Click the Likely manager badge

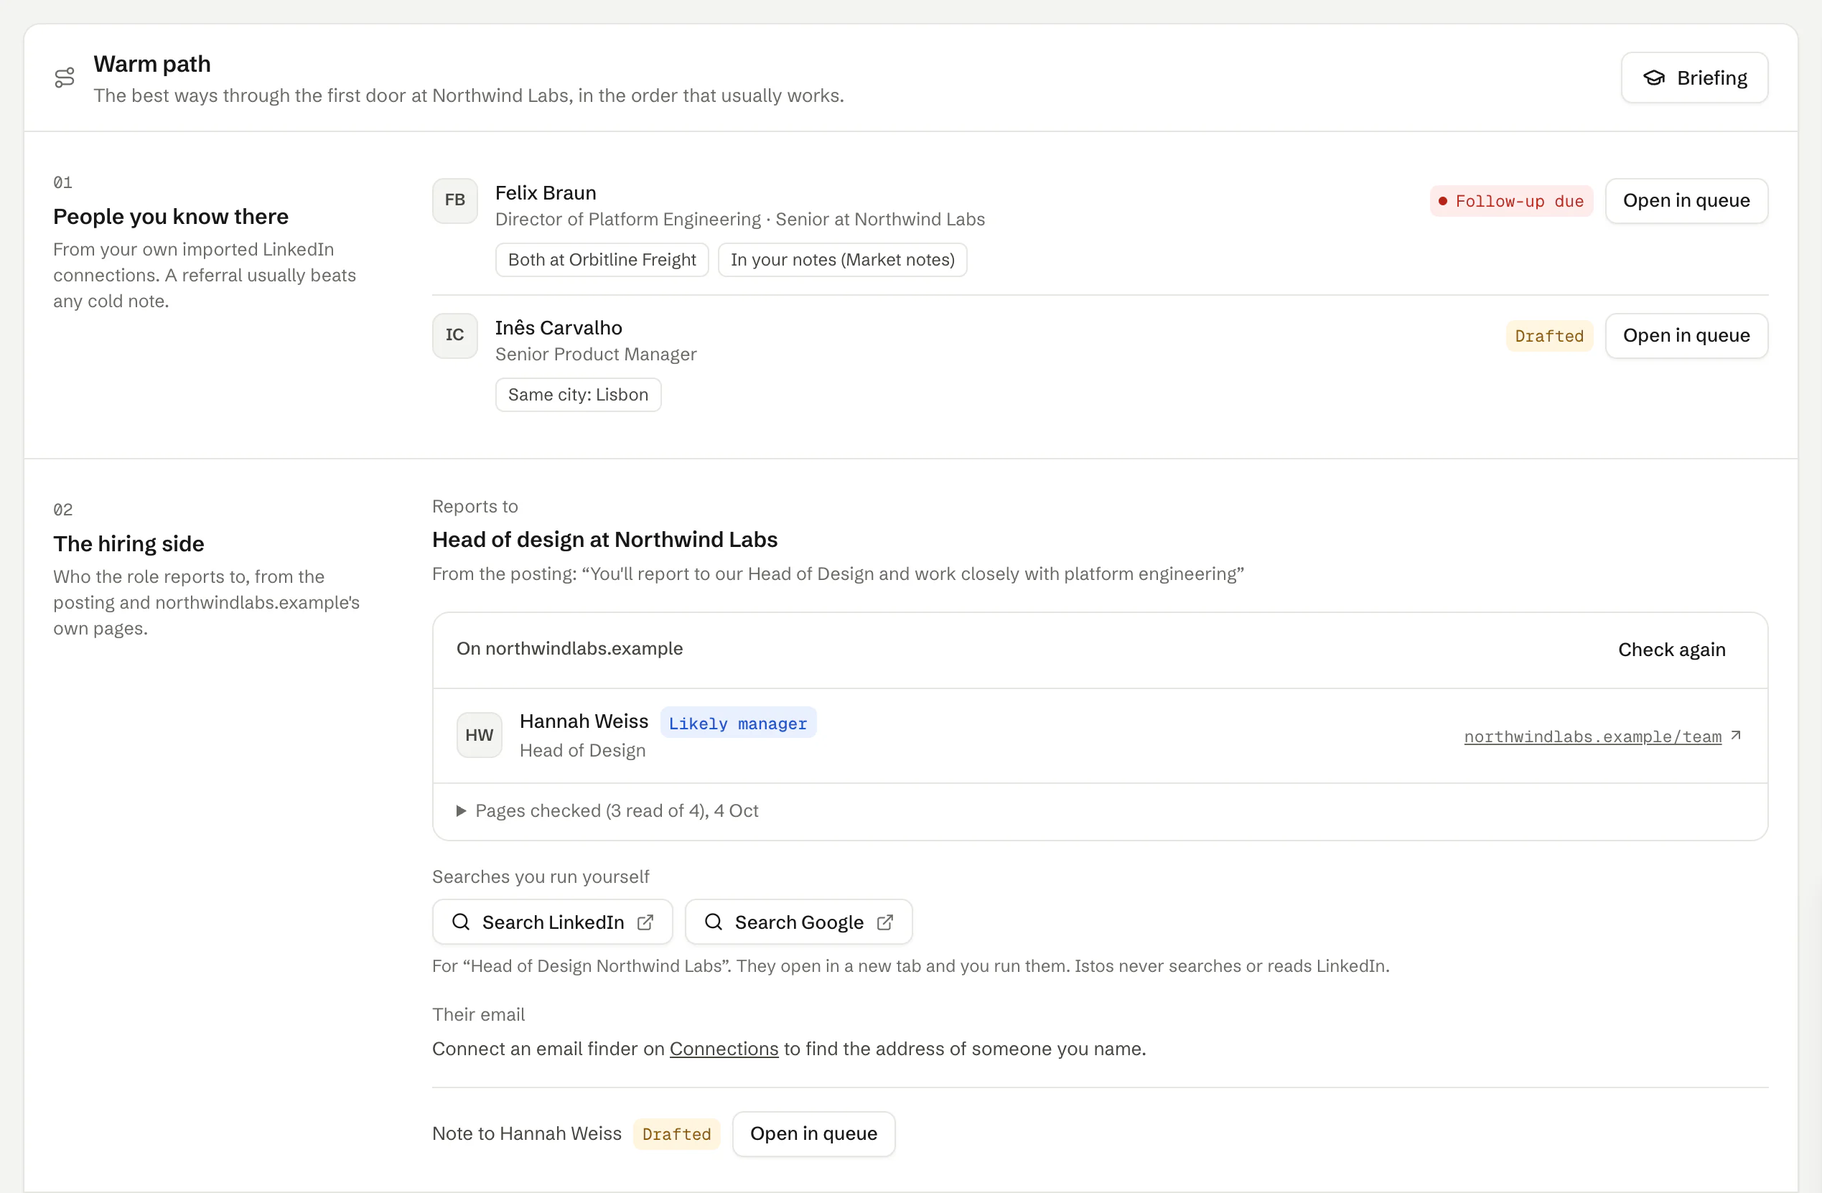pyautogui.click(x=737, y=722)
